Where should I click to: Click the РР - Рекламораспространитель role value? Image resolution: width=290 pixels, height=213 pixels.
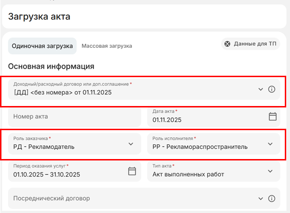coord(200,147)
